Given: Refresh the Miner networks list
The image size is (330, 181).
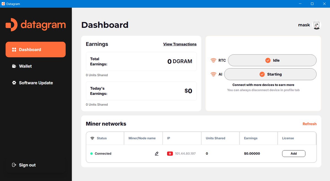Looking at the screenshot, I should click(309, 124).
